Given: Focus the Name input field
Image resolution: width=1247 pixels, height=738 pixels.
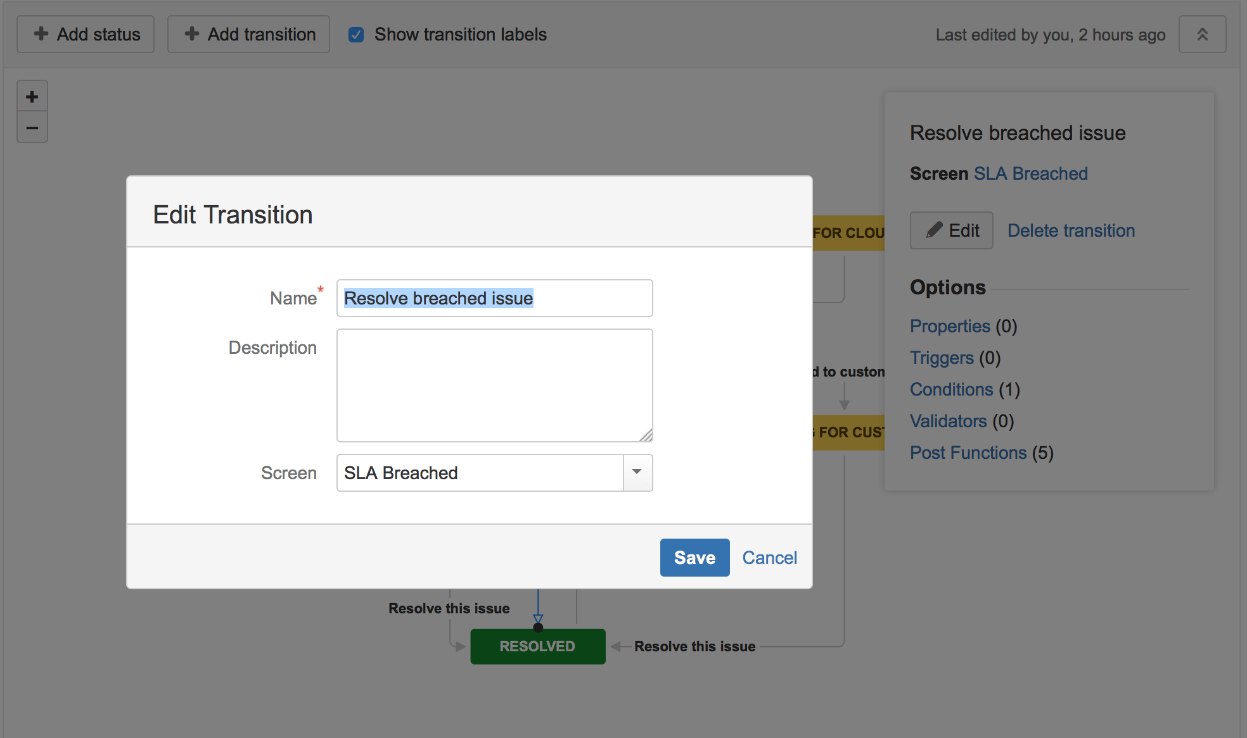Looking at the screenshot, I should [494, 298].
